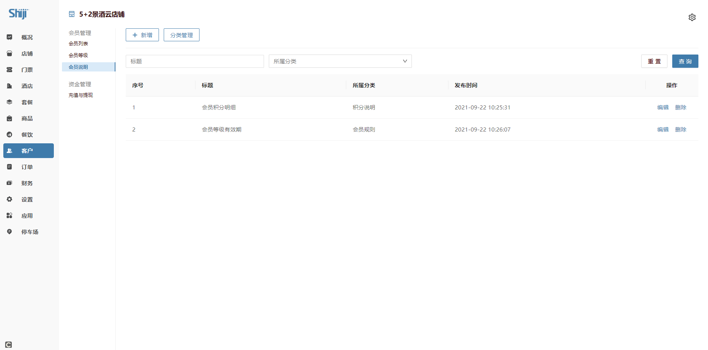Click the 发布时间 column header
The height and width of the screenshot is (350, 708).
coord(466,85)
